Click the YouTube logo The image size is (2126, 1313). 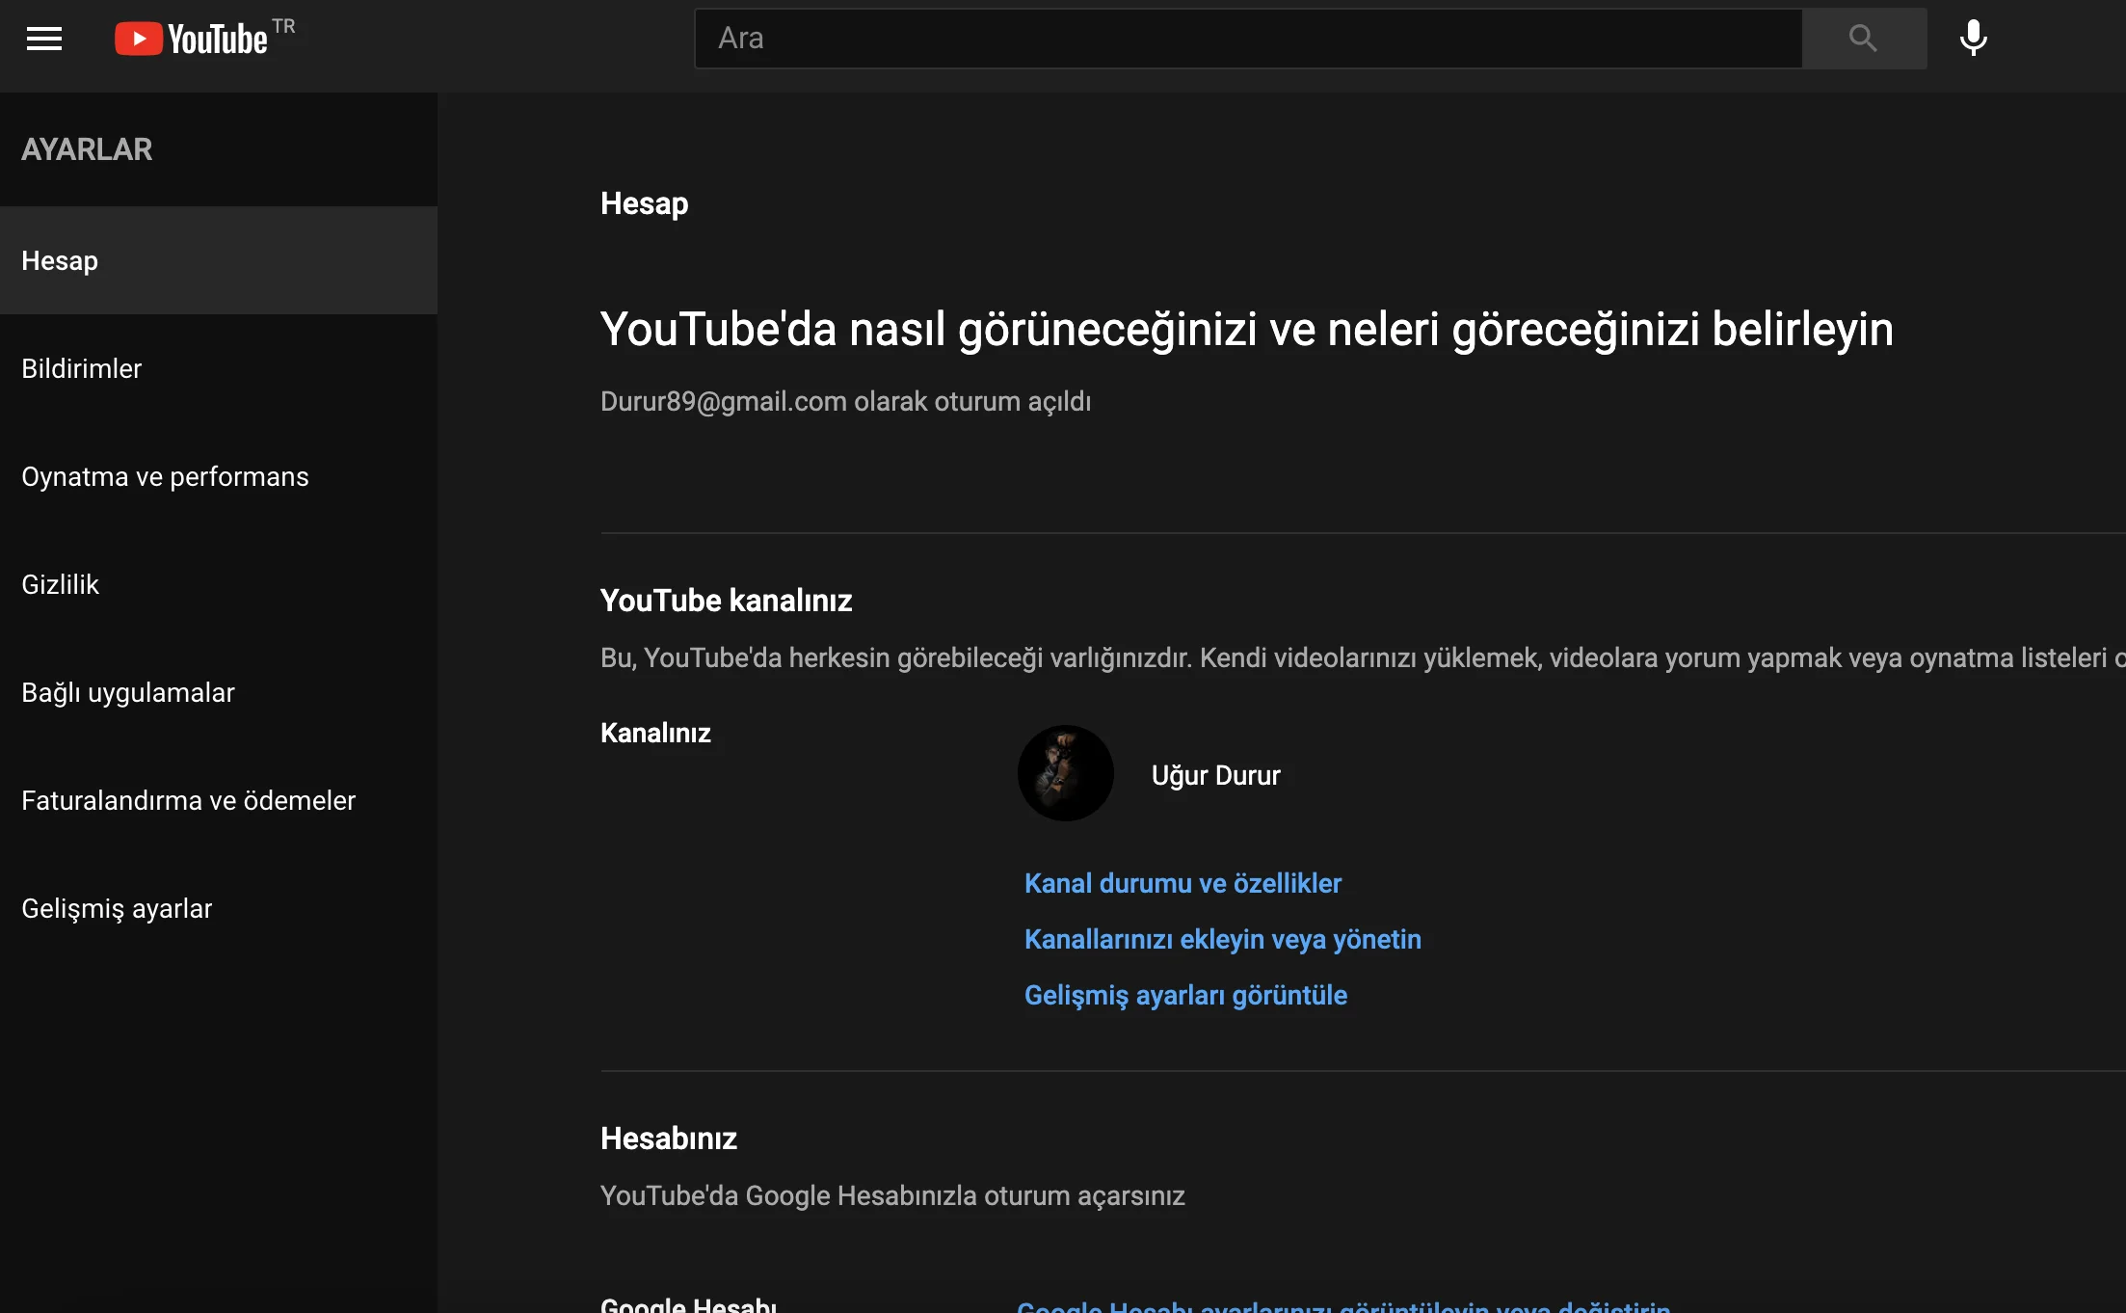[192, 39]
